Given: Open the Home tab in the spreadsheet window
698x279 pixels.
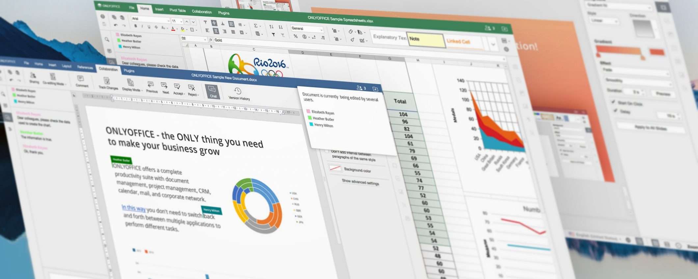Looking at the screenshot, I should point(145,8).
